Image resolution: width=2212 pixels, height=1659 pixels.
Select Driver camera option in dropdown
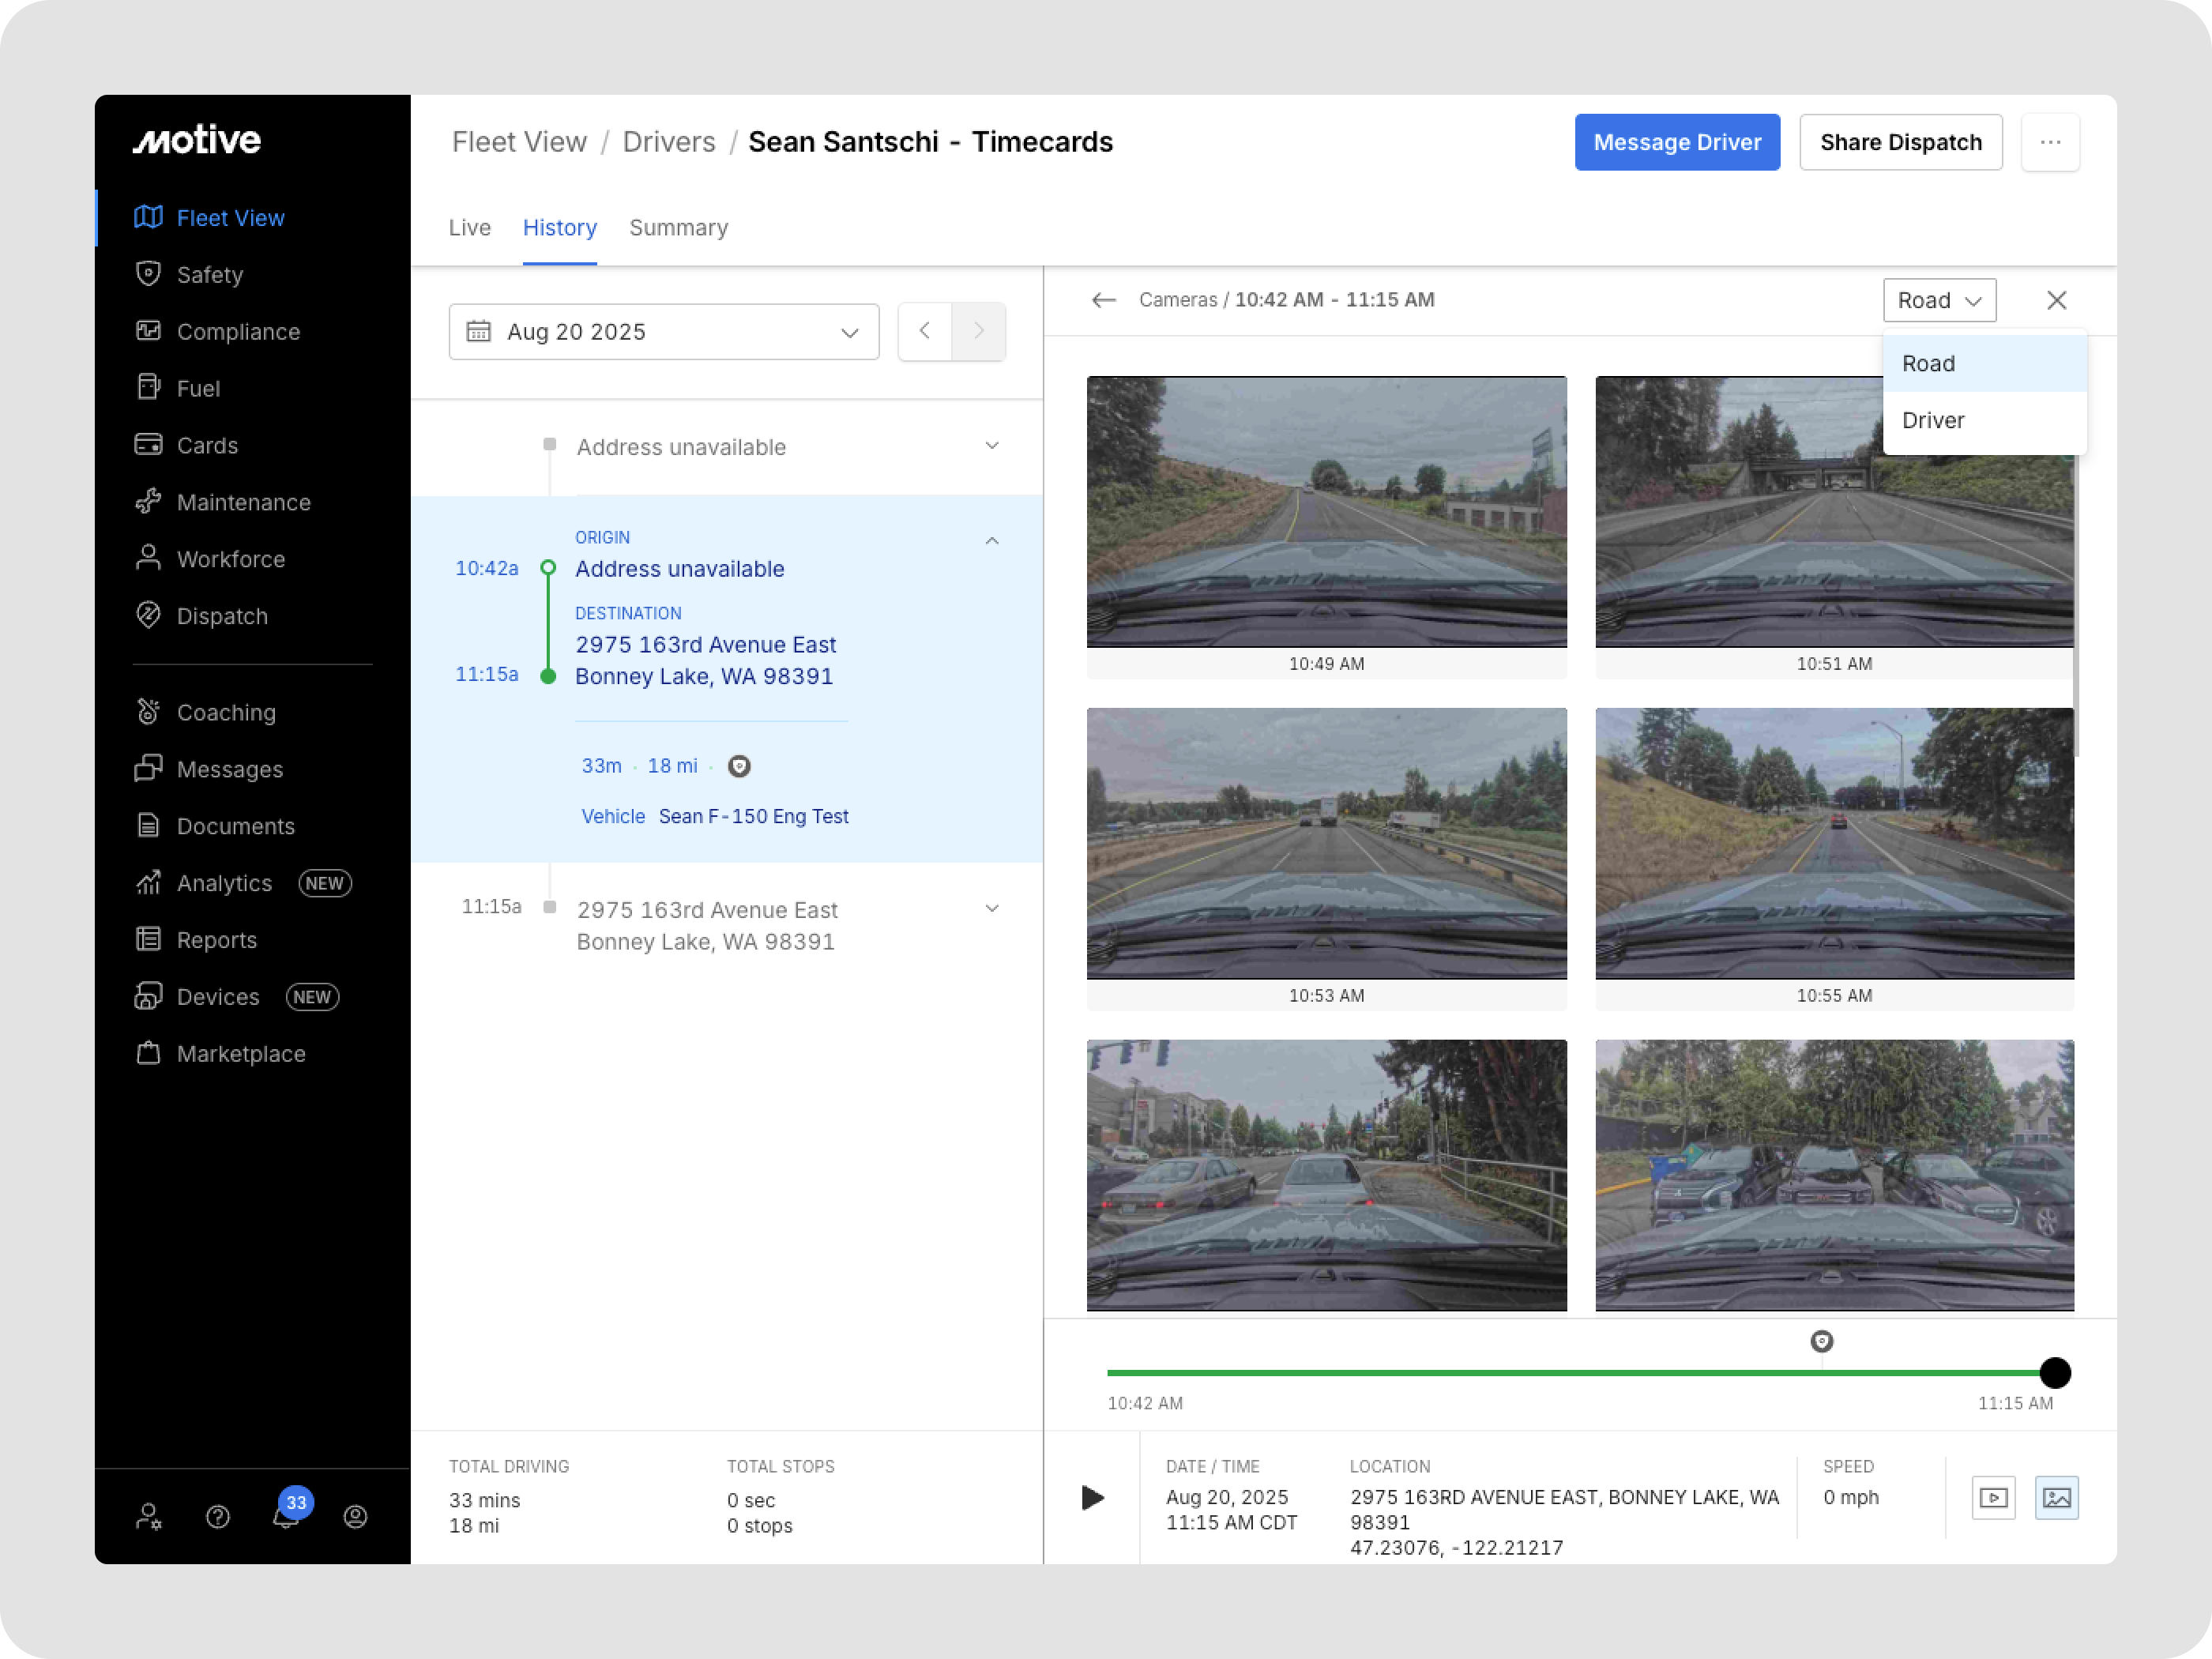pyautogui.click(x=1932, y=420)
